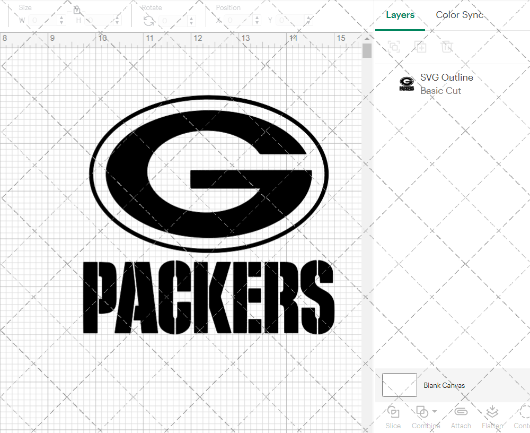Click the Width stepper arrows

pyautogui.click(x=61, y=21)
